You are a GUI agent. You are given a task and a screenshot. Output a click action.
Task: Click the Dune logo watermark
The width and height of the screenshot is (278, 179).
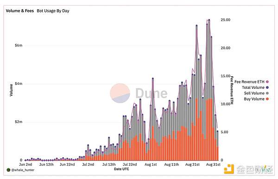pyautogui.click(x=139, y=93)
